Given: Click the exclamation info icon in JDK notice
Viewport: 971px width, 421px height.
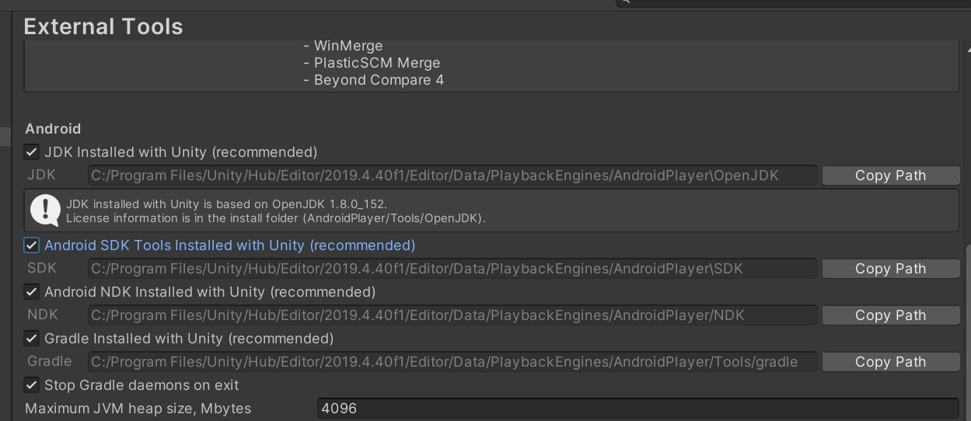Looking at the screenshot, I should [x=45, y=210].
